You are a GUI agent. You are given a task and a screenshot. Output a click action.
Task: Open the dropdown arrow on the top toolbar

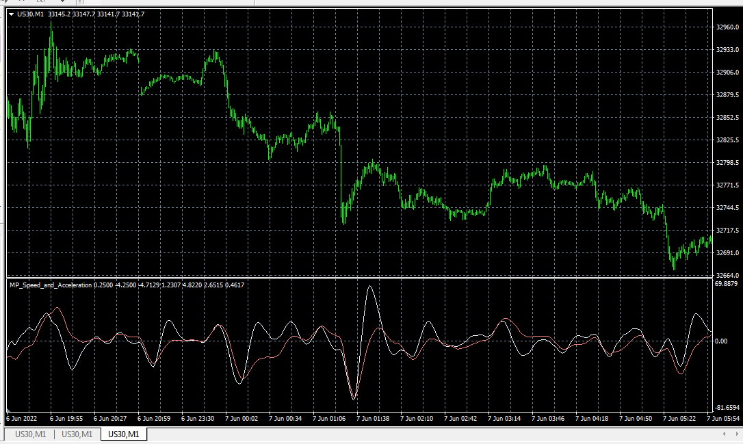point(63,3)
